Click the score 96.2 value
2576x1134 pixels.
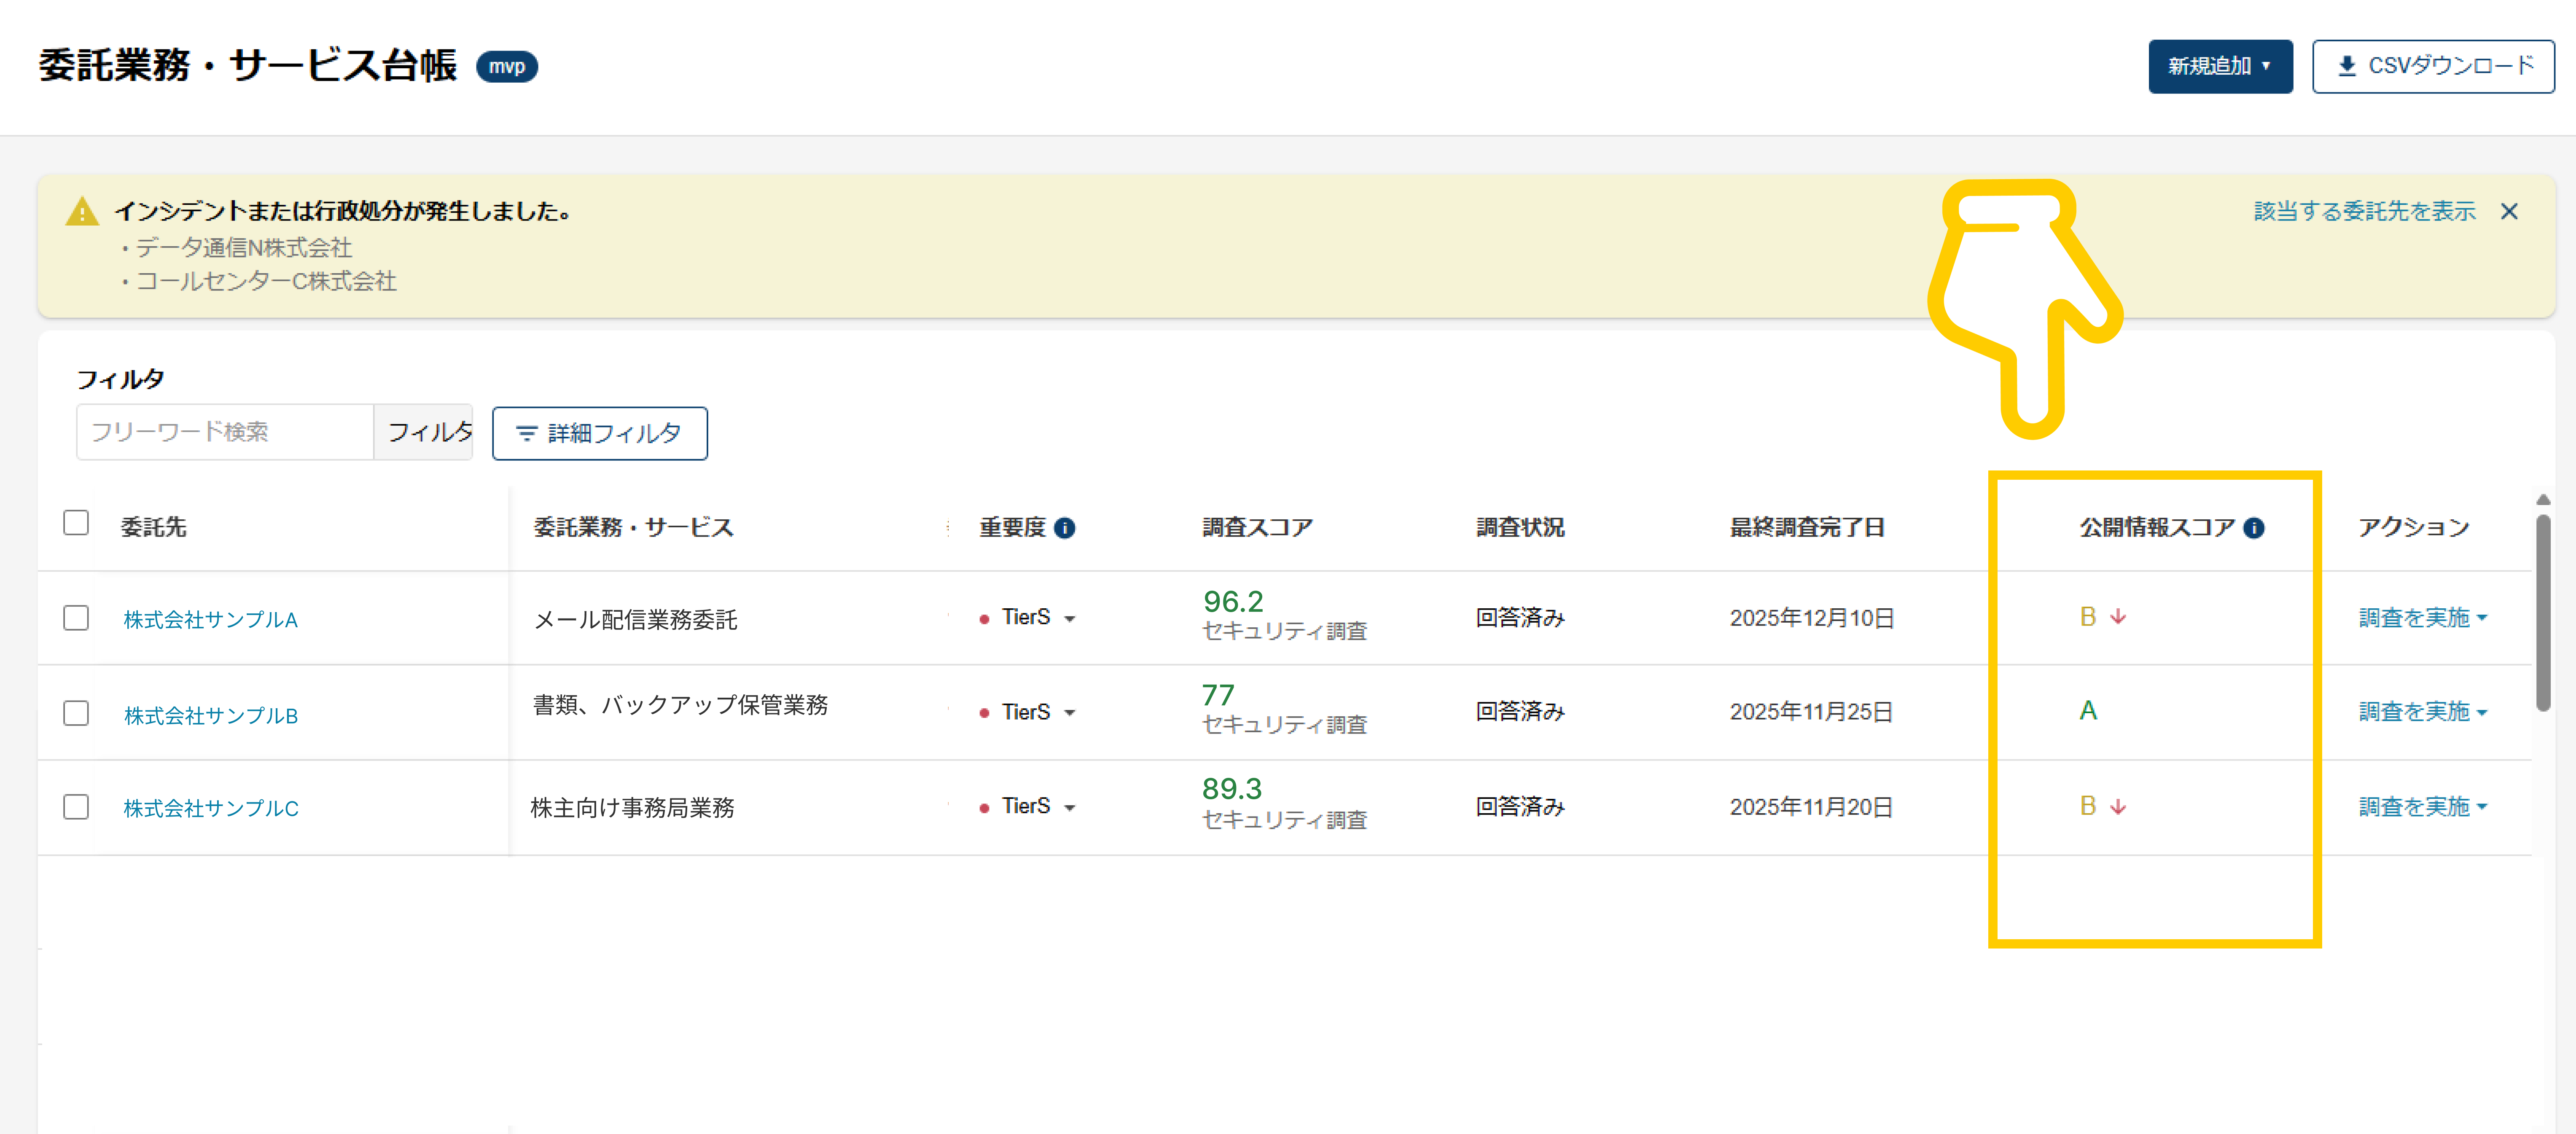(1233, 602)
